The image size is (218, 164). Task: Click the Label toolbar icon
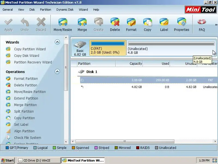[x=164, y=22]
